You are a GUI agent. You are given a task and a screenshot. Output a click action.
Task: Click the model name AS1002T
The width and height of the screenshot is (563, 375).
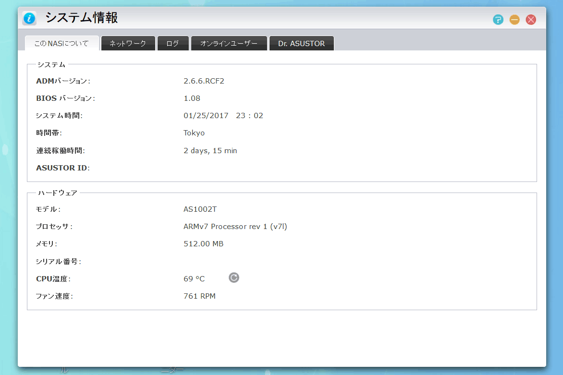pos(200,209)
